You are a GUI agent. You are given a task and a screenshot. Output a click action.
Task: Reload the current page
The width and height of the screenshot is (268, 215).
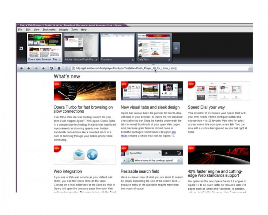(x=51, y=68)
